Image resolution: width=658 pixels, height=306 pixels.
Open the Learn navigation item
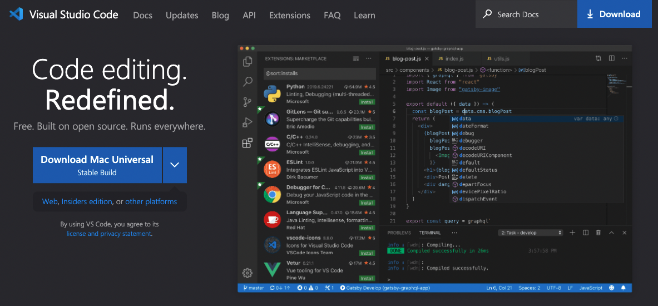[364, 16]
